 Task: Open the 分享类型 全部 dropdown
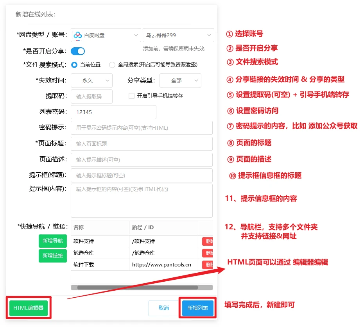(180, 80)
